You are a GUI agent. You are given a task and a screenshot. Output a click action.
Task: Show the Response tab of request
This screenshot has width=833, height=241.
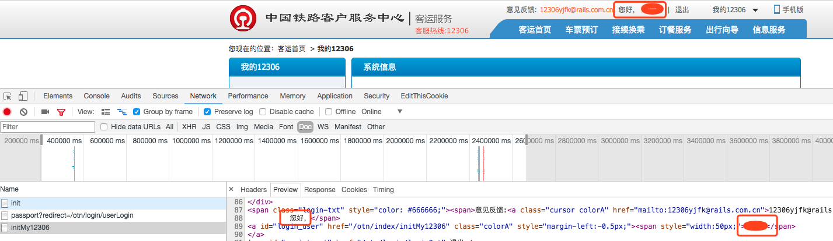point(320,190)
